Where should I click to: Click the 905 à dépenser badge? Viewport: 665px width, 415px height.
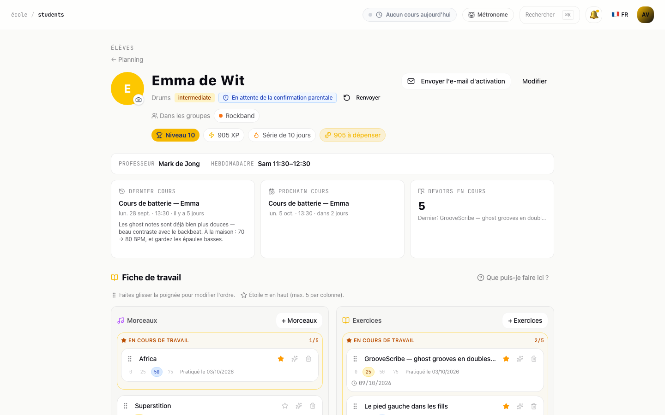[352, 135]
